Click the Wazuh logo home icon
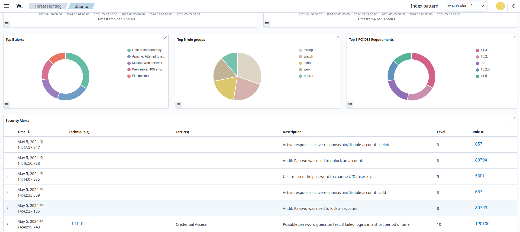520x232 pixels. [x=20, y=6]
